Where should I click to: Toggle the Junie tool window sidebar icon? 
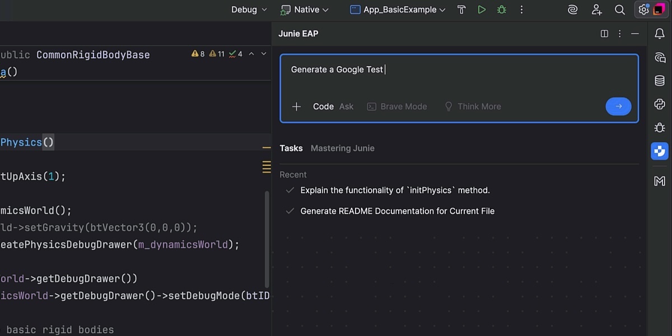660,151
